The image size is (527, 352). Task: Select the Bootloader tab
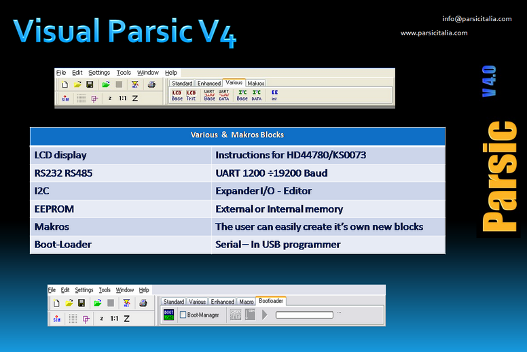(271, 301)
